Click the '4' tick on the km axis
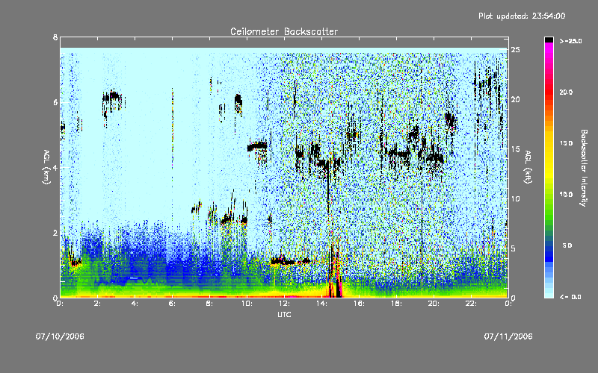Image resolution: width=598 pixels, height=373 pixels. (x=55, y=167)
